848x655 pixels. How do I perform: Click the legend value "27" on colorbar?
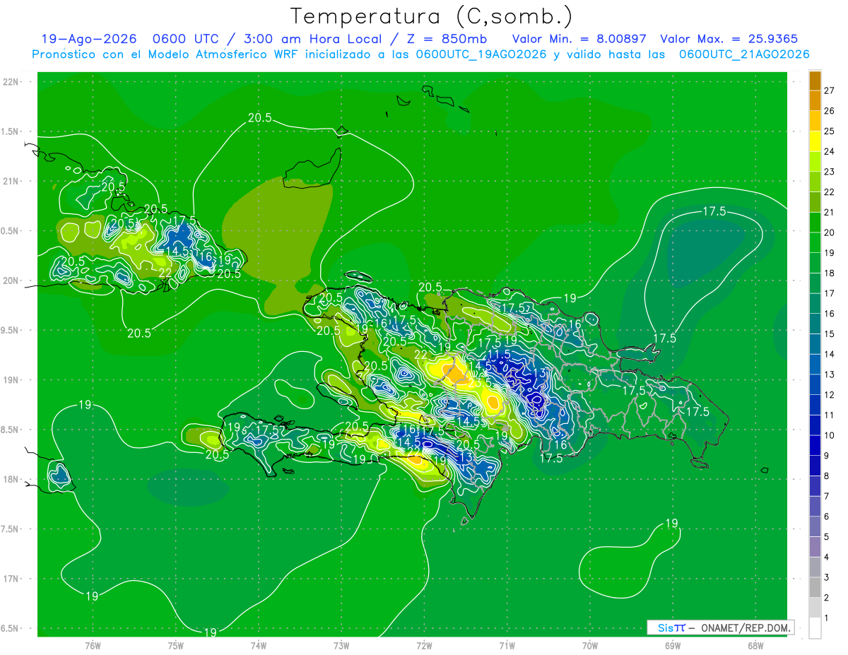pos(829,90)
